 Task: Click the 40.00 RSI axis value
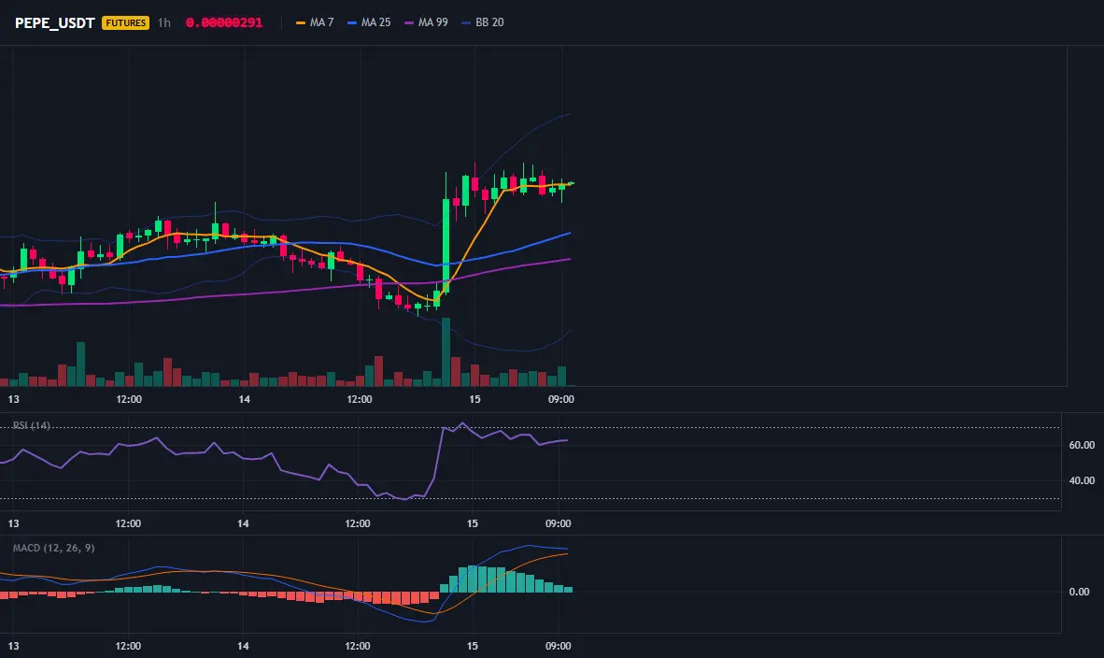point(1082,480)
